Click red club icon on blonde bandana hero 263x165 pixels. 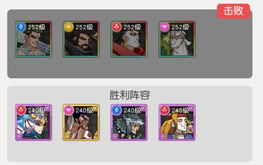point(165,110)
